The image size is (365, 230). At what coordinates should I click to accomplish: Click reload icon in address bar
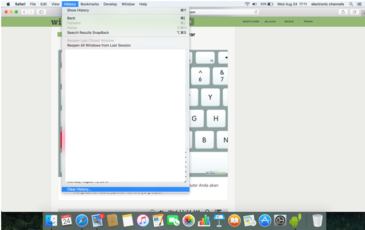[x=255, y=12]
